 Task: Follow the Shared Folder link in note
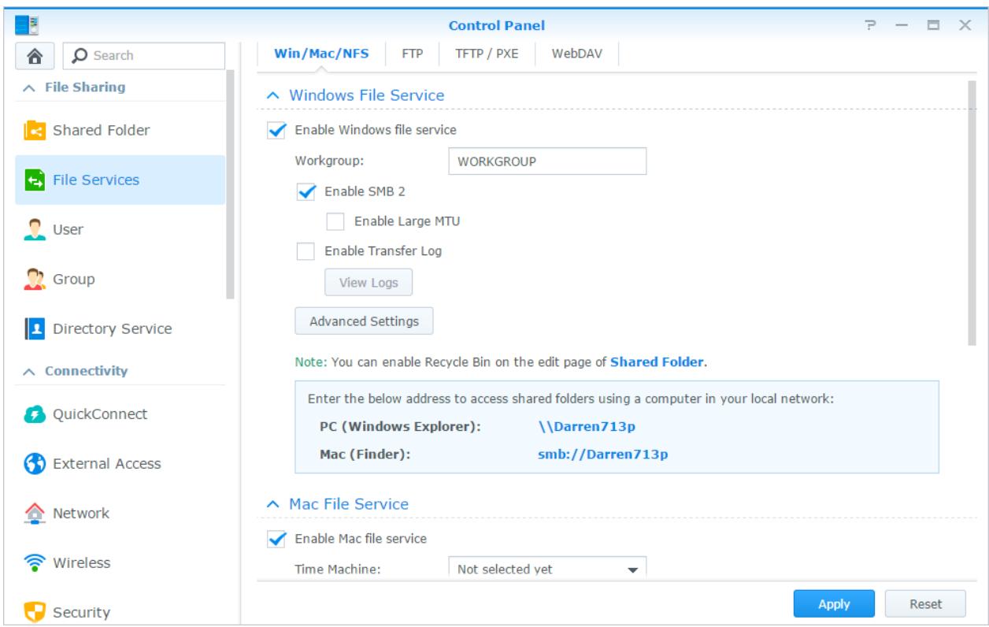coord(657,363)
